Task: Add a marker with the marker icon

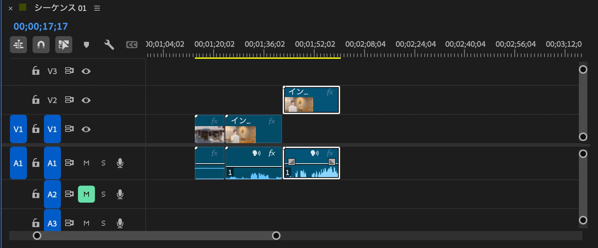Action: click(86, 45)
